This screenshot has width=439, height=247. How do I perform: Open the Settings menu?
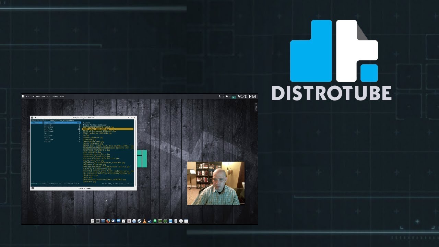click(55, 96)
